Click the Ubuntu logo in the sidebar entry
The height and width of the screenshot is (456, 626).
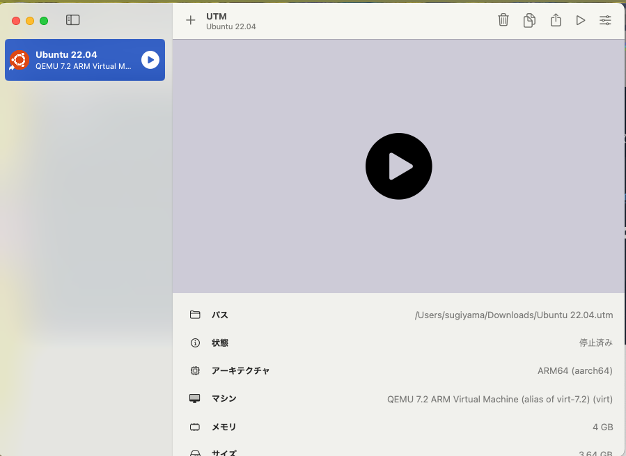(x=18, y=60)
